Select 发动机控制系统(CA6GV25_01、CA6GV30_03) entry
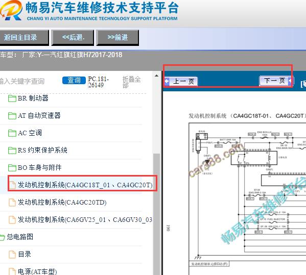 [85, 220]
